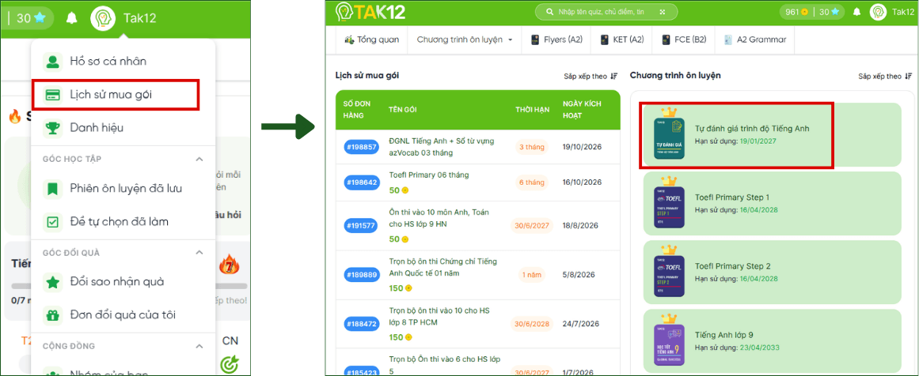Collapse the GÓC HỌC TẬP section chevron
The width and height of the screenshot is (919, 376).
(199, 159)
